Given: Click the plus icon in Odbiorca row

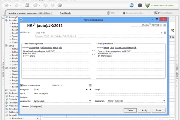Looking at the screenshot, I should click(x=161, y=32).
